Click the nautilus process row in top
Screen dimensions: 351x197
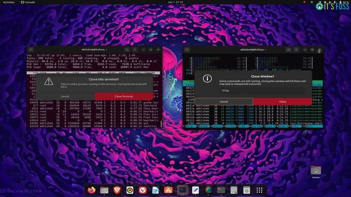pyautogui.click(x=94, y=126)
